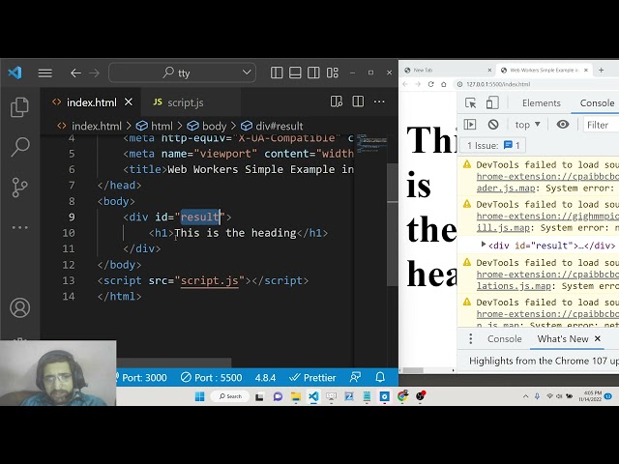The image size is (619, 464).
Task: Go back in VS Code navigation
Action: point(75,73)
